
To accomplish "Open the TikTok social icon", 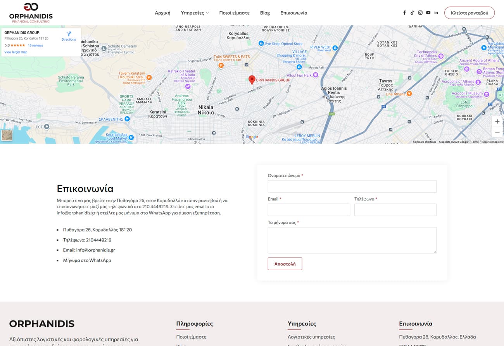I will [412, 13].
